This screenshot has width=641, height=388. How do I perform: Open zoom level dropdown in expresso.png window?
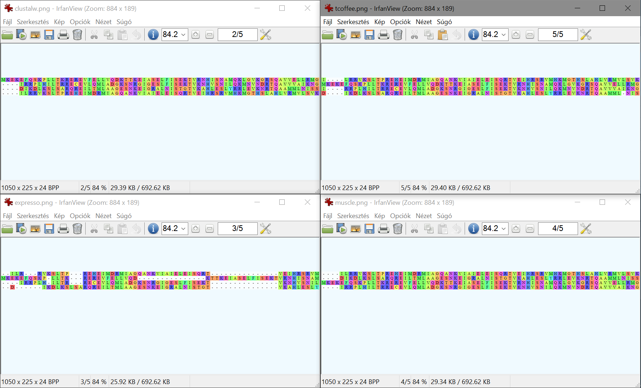point(183,229)
